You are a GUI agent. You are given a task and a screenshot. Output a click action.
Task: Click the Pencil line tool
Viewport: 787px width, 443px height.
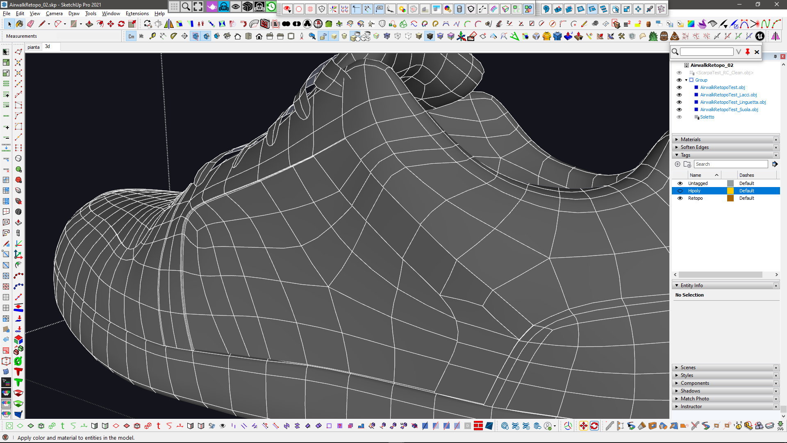click(x=42, y=24)
